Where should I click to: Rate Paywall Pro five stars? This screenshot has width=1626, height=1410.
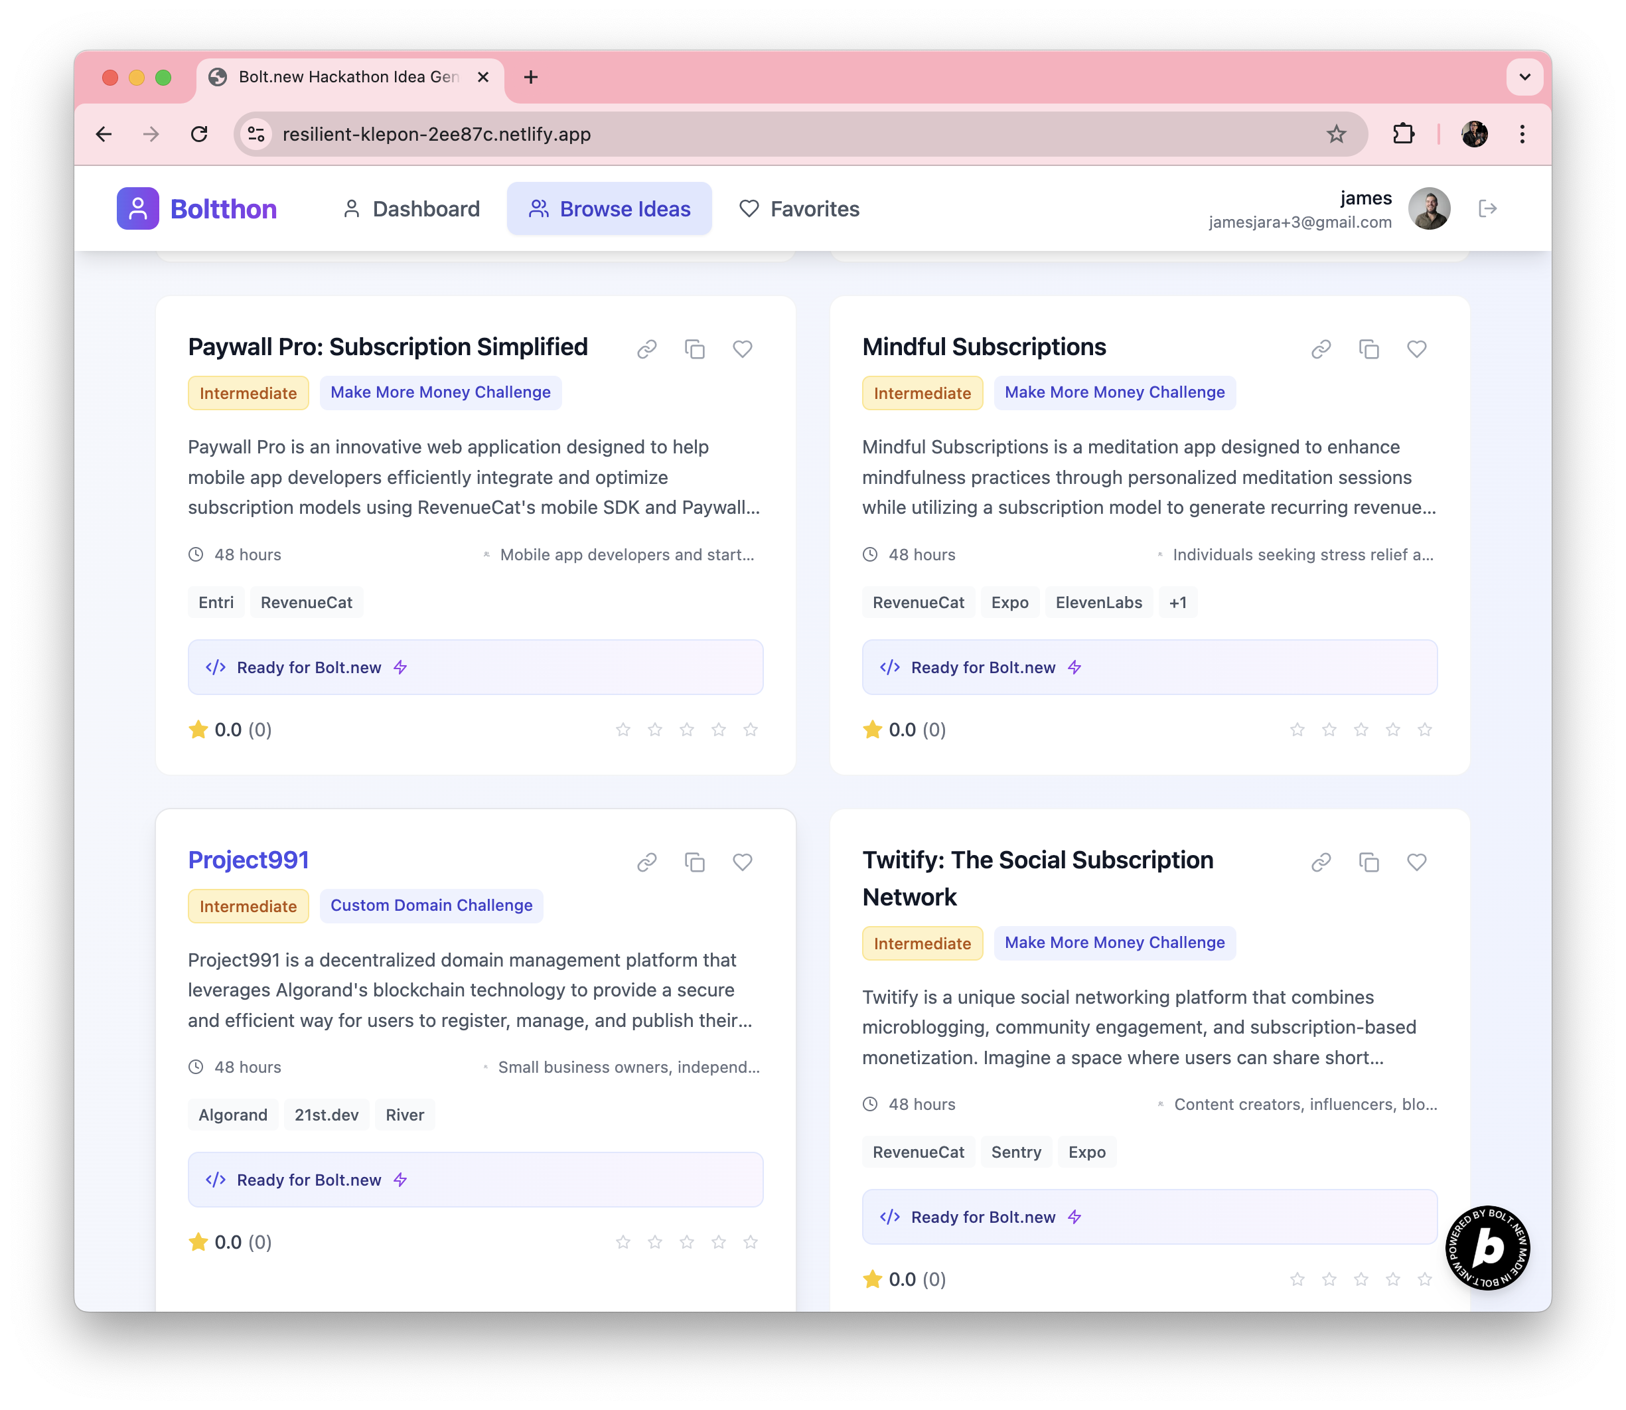pos(751,730)
